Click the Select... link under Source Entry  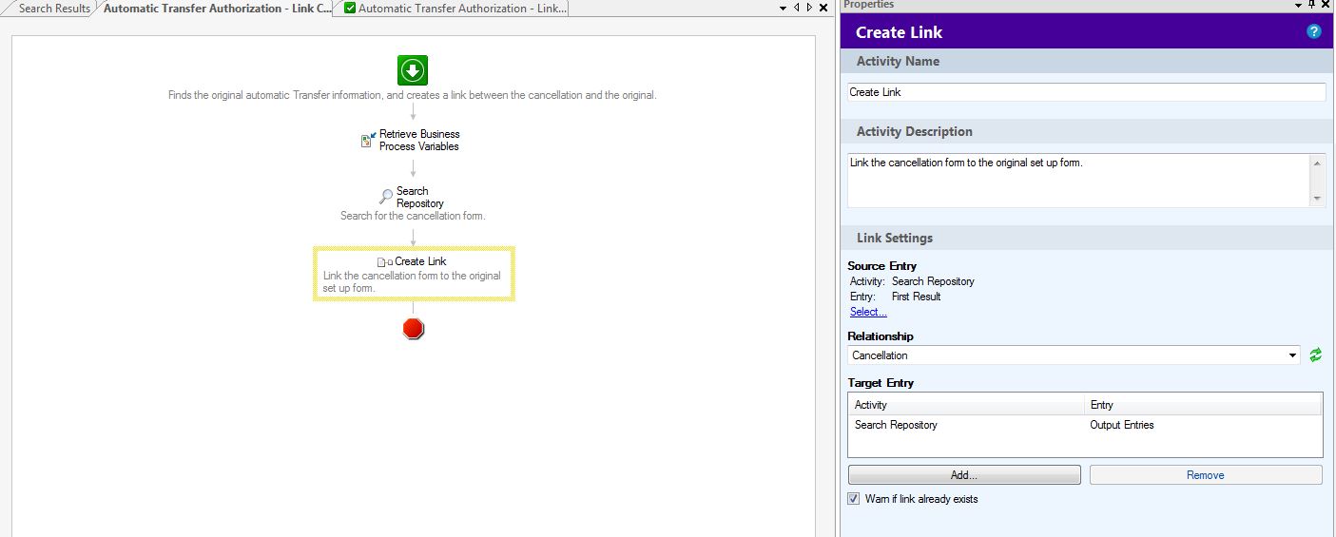(868, 312)
